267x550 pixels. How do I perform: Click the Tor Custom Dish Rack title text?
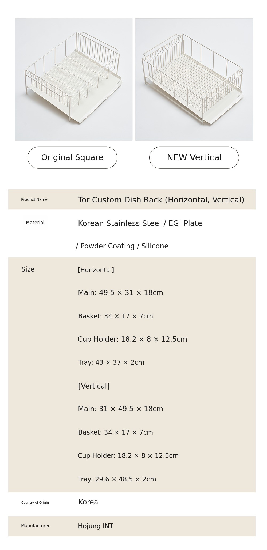[161, 200]
